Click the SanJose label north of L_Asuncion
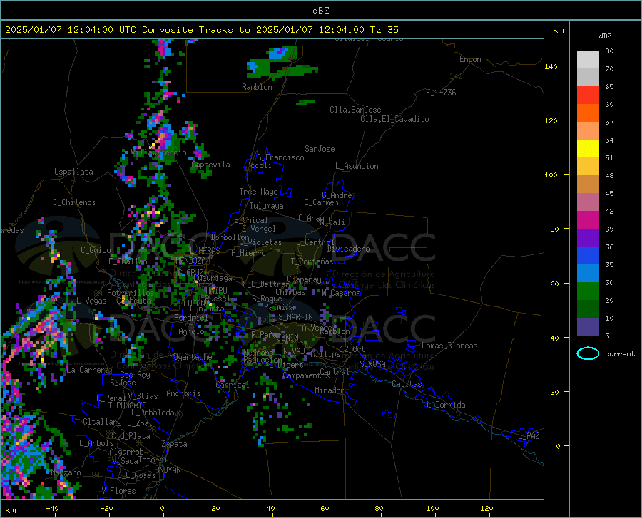Image resolution: width=642 pixels, height=518 pixels. click(320, 149)
